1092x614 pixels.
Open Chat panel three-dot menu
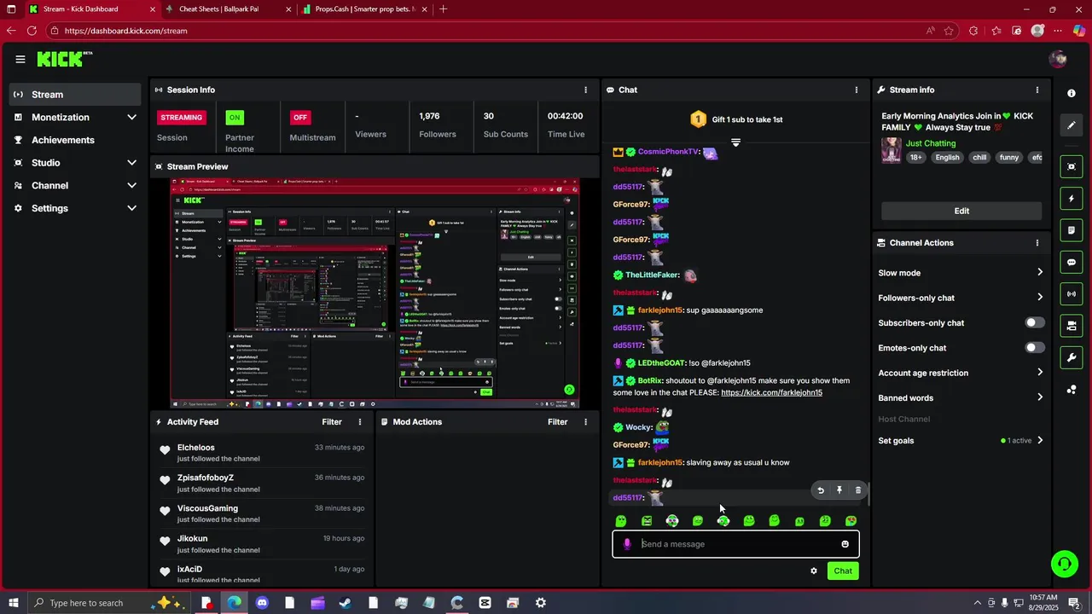tap(857, 90)
